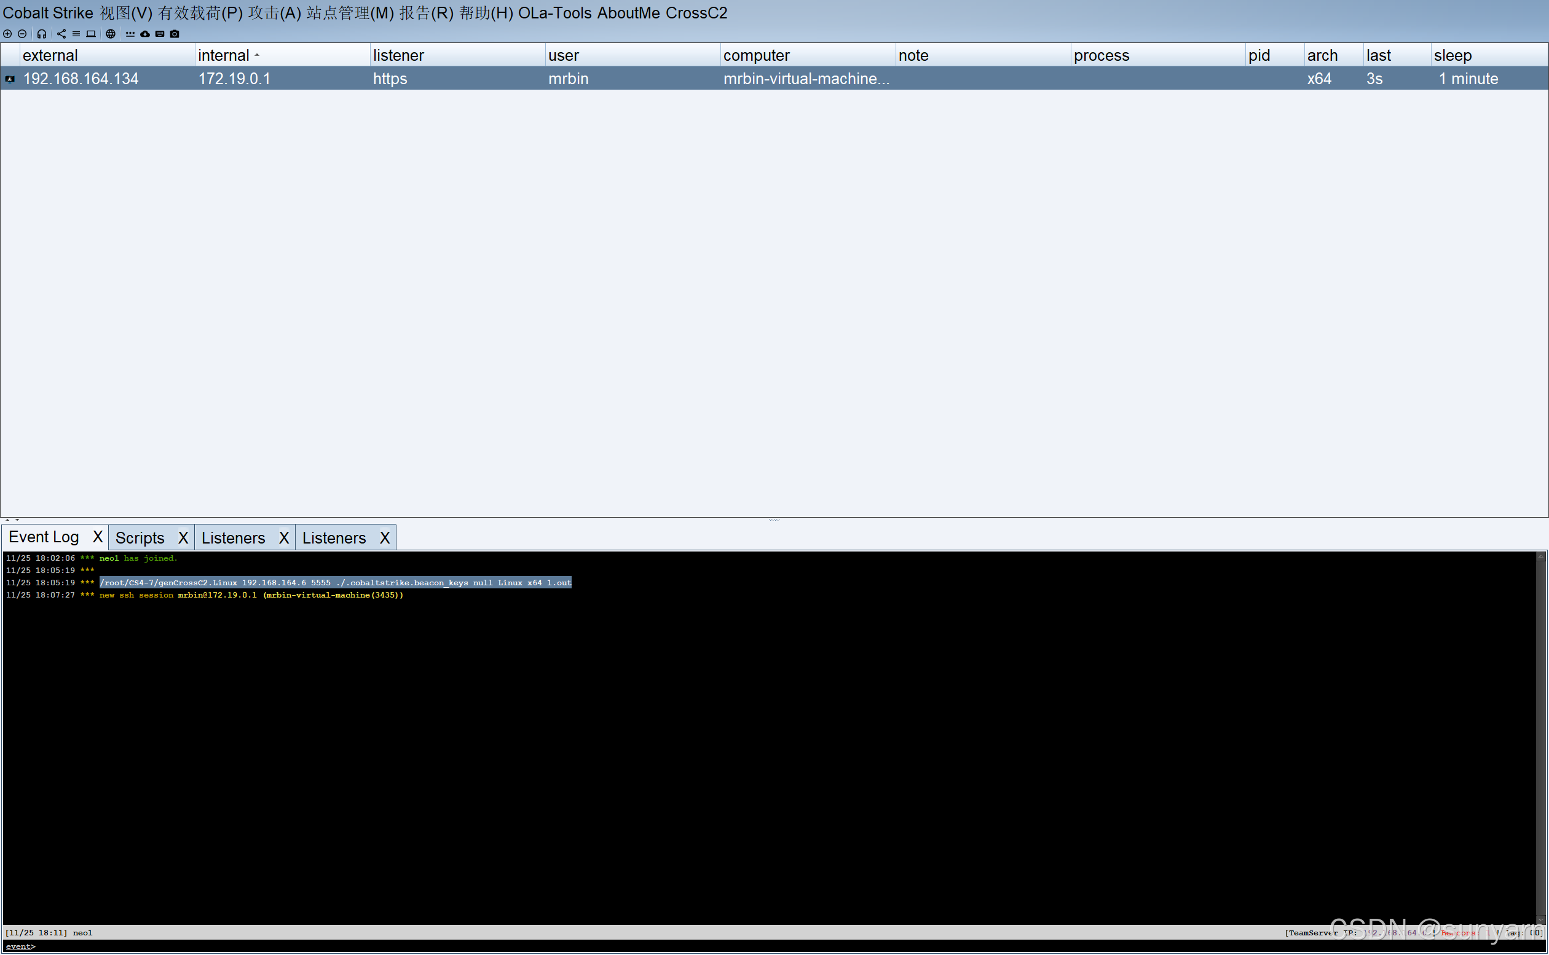The width and height of the screenshot is (1549, 955).
Task: Open listeners via headphones icon
Action: point(42,34)
